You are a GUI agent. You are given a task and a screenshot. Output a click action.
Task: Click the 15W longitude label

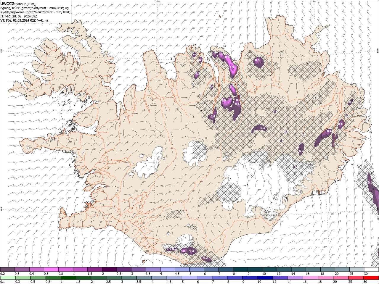pos(314,1)
